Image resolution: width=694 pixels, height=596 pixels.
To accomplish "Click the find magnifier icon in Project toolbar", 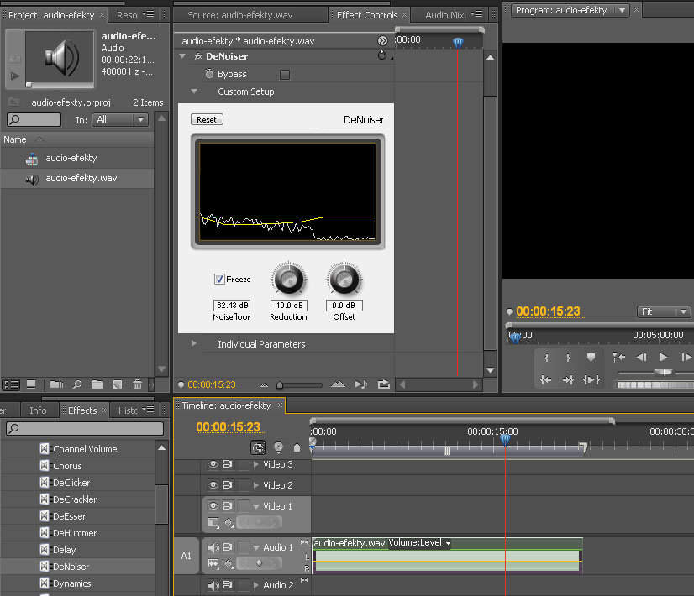I will pos(77,384).
